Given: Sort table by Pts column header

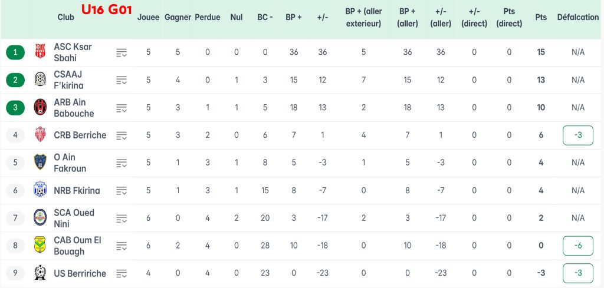Looking at the screenshot, I should 540,18.
